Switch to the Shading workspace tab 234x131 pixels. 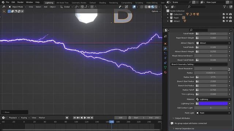click(x=102, y=3)
